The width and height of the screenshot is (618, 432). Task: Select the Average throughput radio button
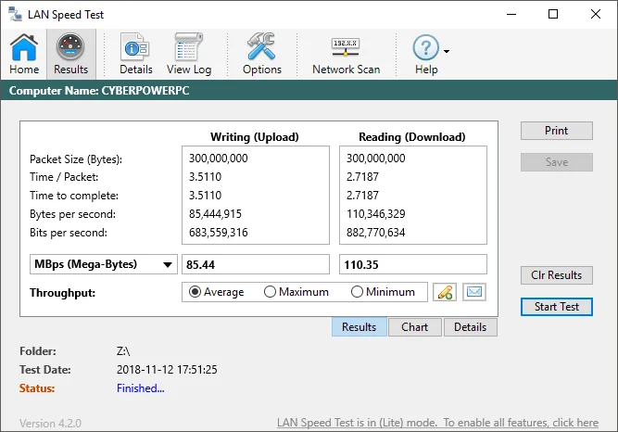[195, 292]
